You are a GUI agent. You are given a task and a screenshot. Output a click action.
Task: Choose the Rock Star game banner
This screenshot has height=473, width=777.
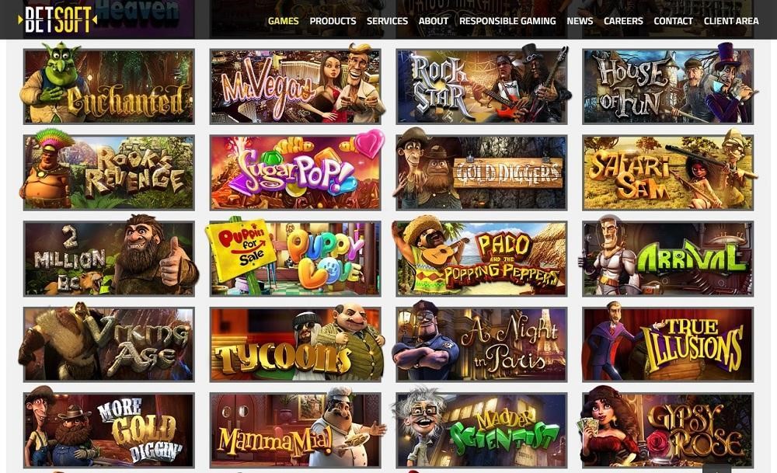point(482,85)
